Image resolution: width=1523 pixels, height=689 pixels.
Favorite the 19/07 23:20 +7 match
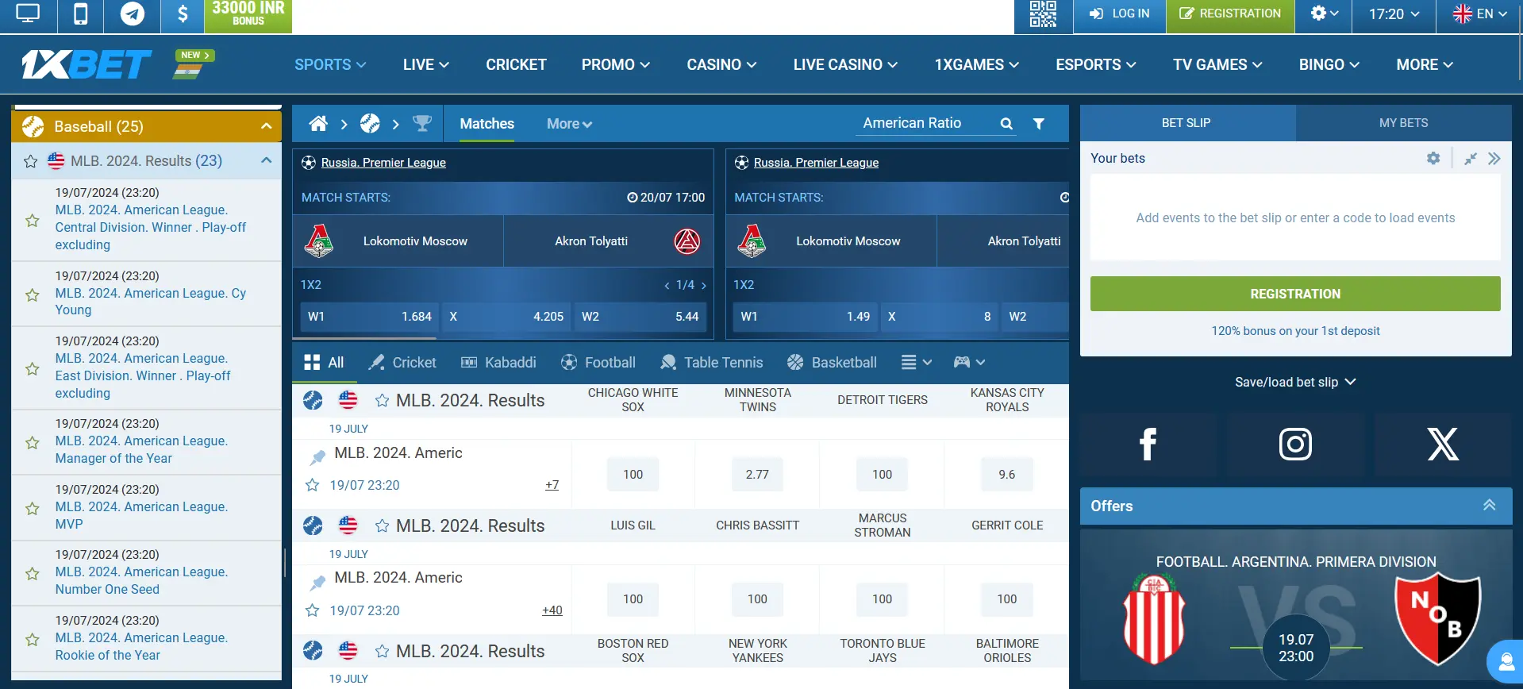(313, 485)
